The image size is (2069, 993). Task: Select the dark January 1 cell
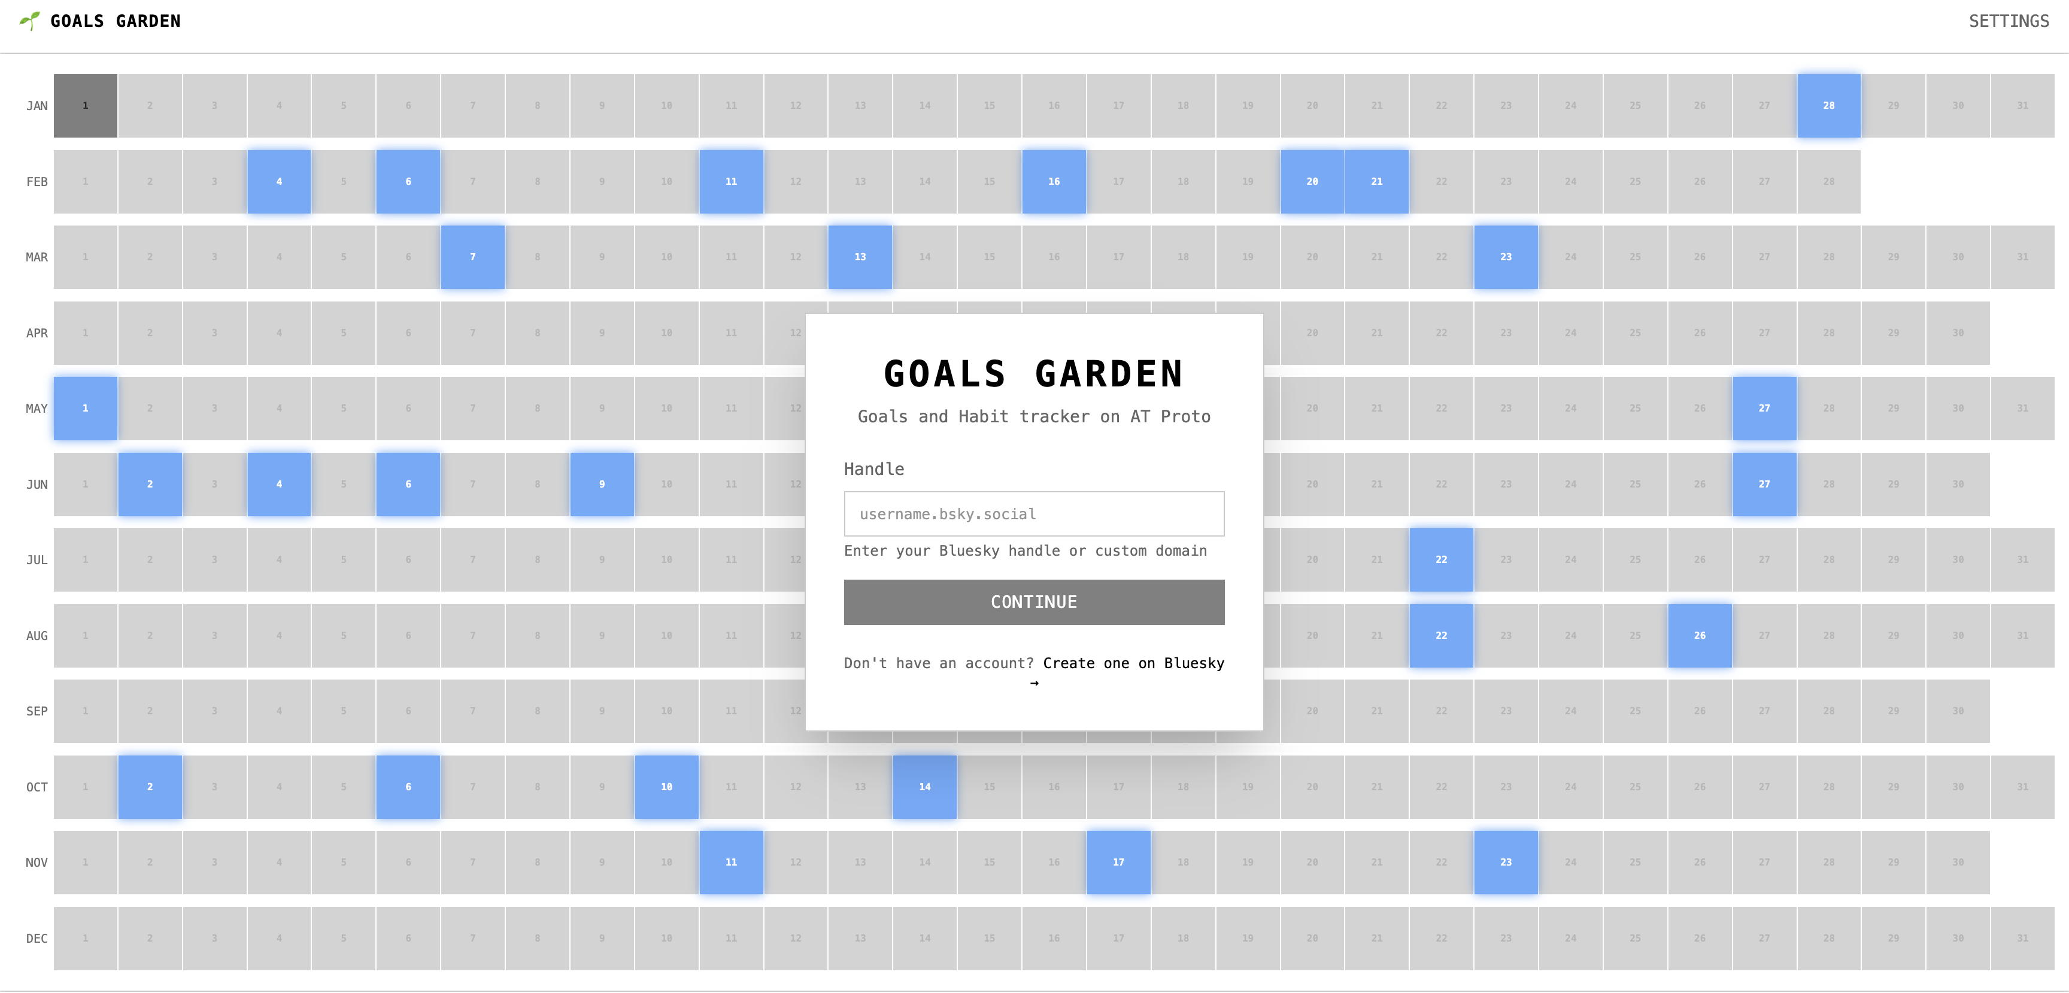point(85,106)
